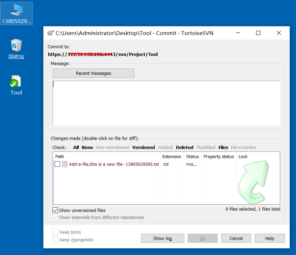Click the mis... status cell
The height and width of the screenshot is (255, 296).
tap(192, 164)
